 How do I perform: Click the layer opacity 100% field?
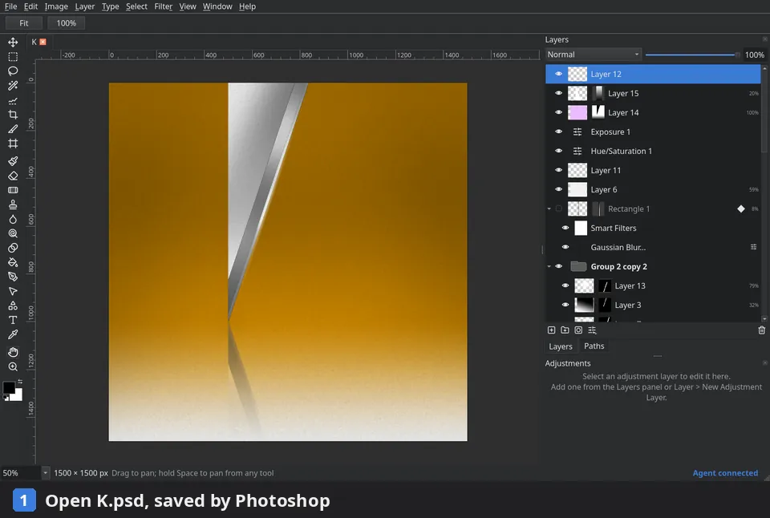(754, 55)
